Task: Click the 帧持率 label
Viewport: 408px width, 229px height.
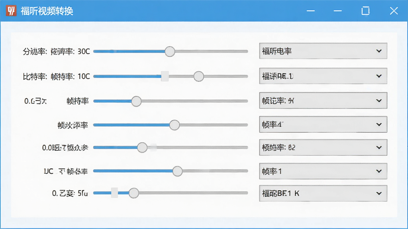Action: pyautogui.click(x=78, y=101)
